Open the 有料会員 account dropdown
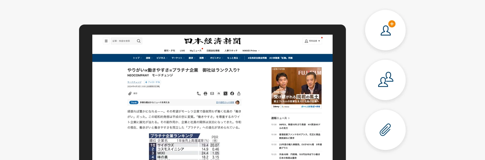This screenshot has height=160, width=485. [x=312, y=41]
